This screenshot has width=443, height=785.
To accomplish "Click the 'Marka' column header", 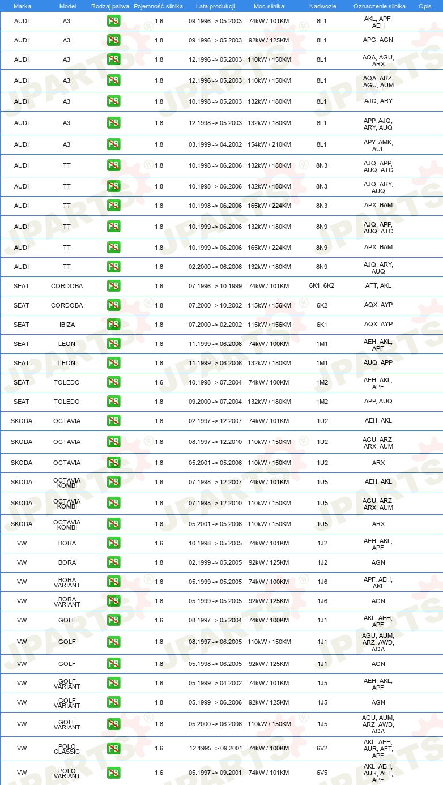I will [22, 6].
